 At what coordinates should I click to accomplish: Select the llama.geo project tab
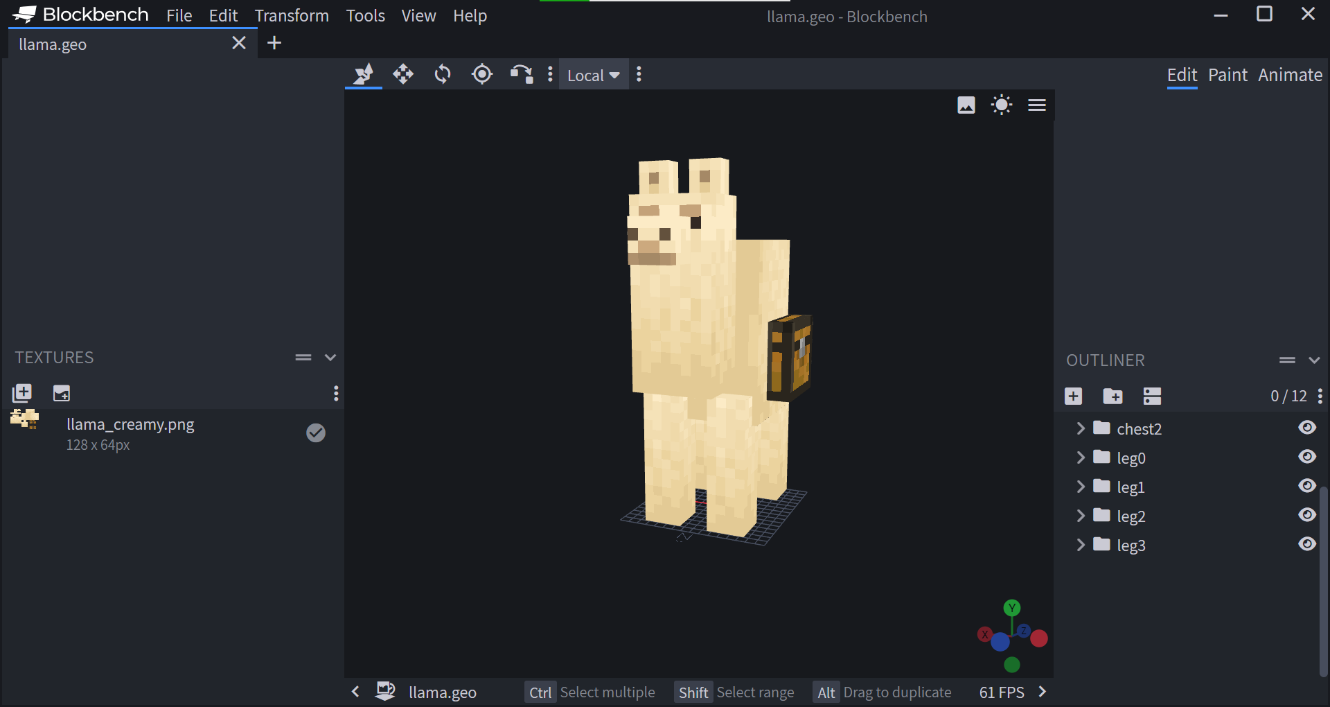coord(133,44)
